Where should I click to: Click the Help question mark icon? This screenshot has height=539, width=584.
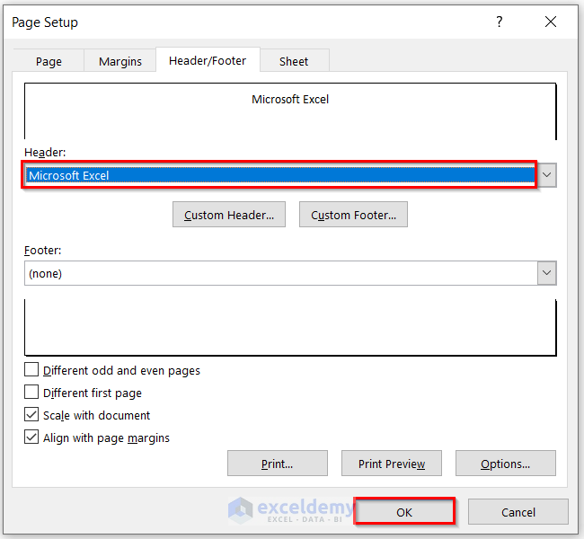[499, 22]
